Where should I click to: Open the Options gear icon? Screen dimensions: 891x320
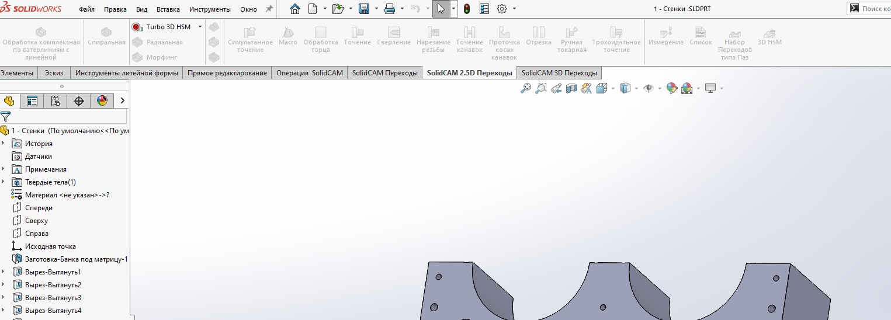coord(502,9)
